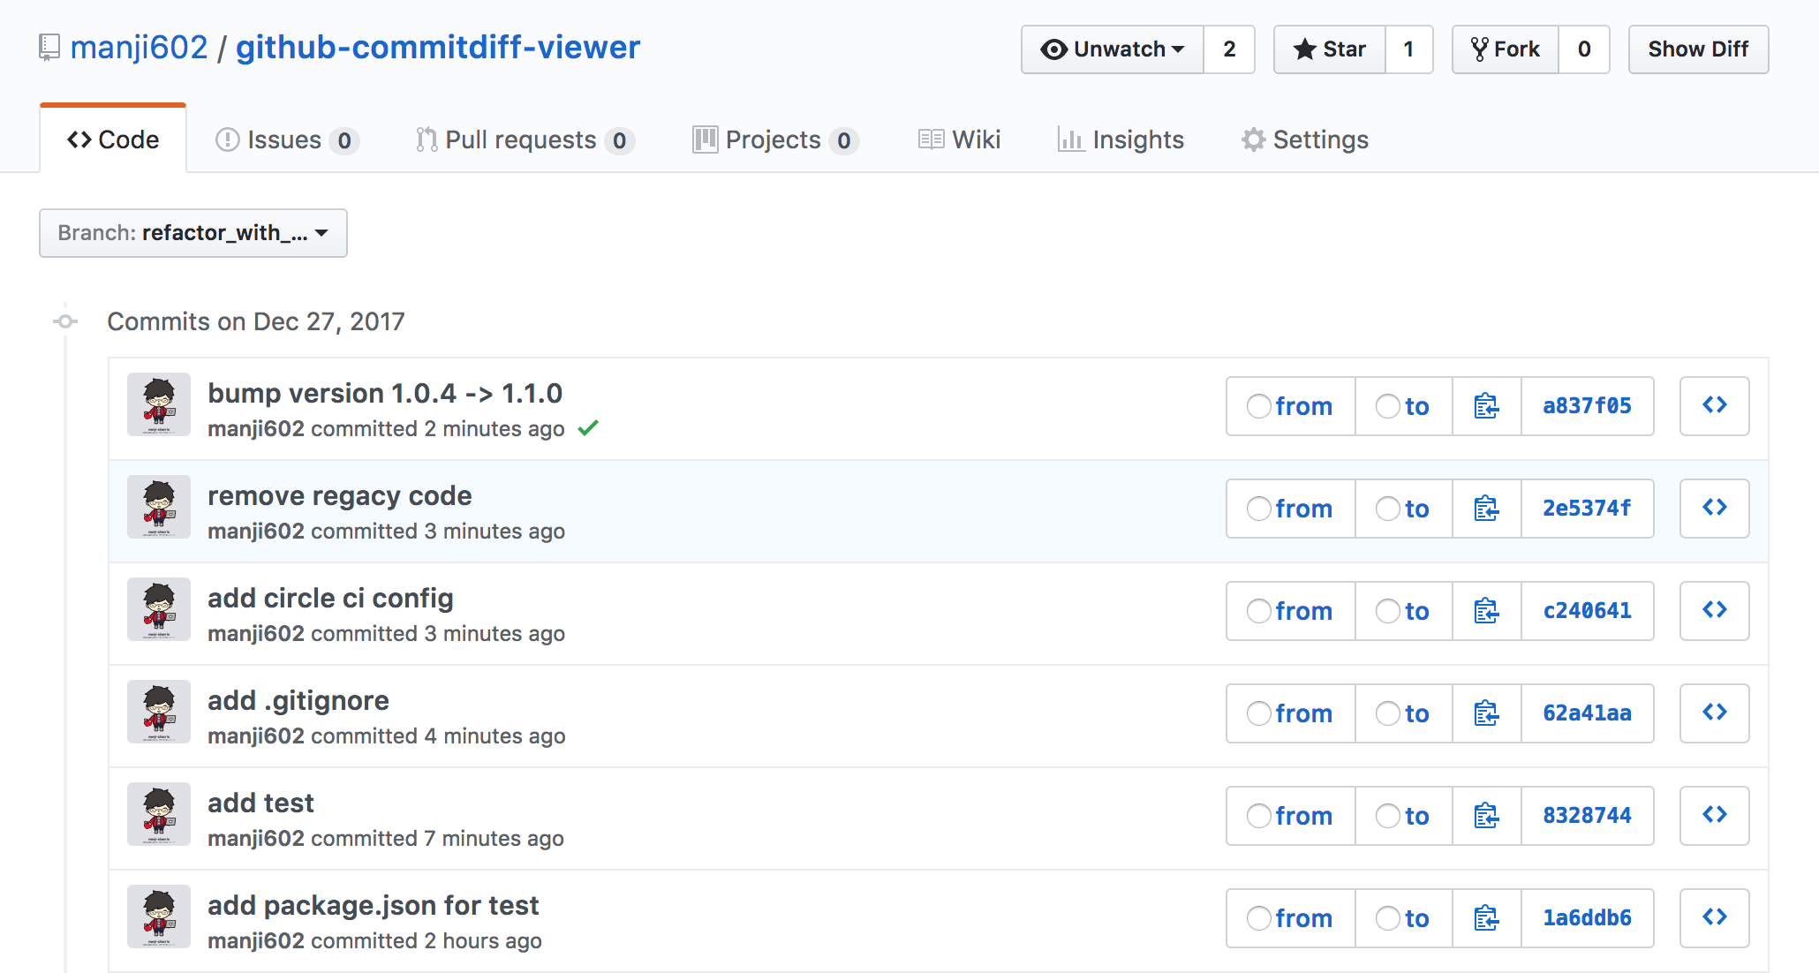This screenshot has height=973, width=1819.
Task: Select 'from' radio for commit a837f05
Action: pyautogui.click(x=1259, y=406)
